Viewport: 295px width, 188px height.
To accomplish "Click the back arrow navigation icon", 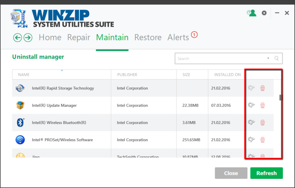I will [17, 38].
